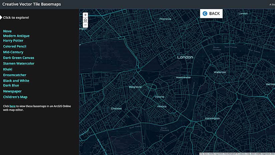Reset map to home extent
The height and width of the screenshot is (155, 275).
[x=85, y=20]
